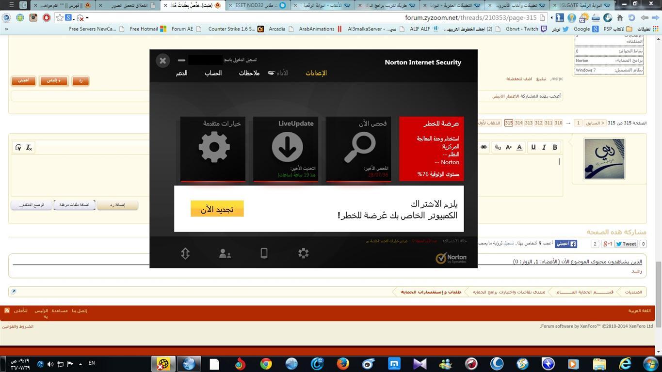Click the إضافة رد post reply button

click(117, 205)
